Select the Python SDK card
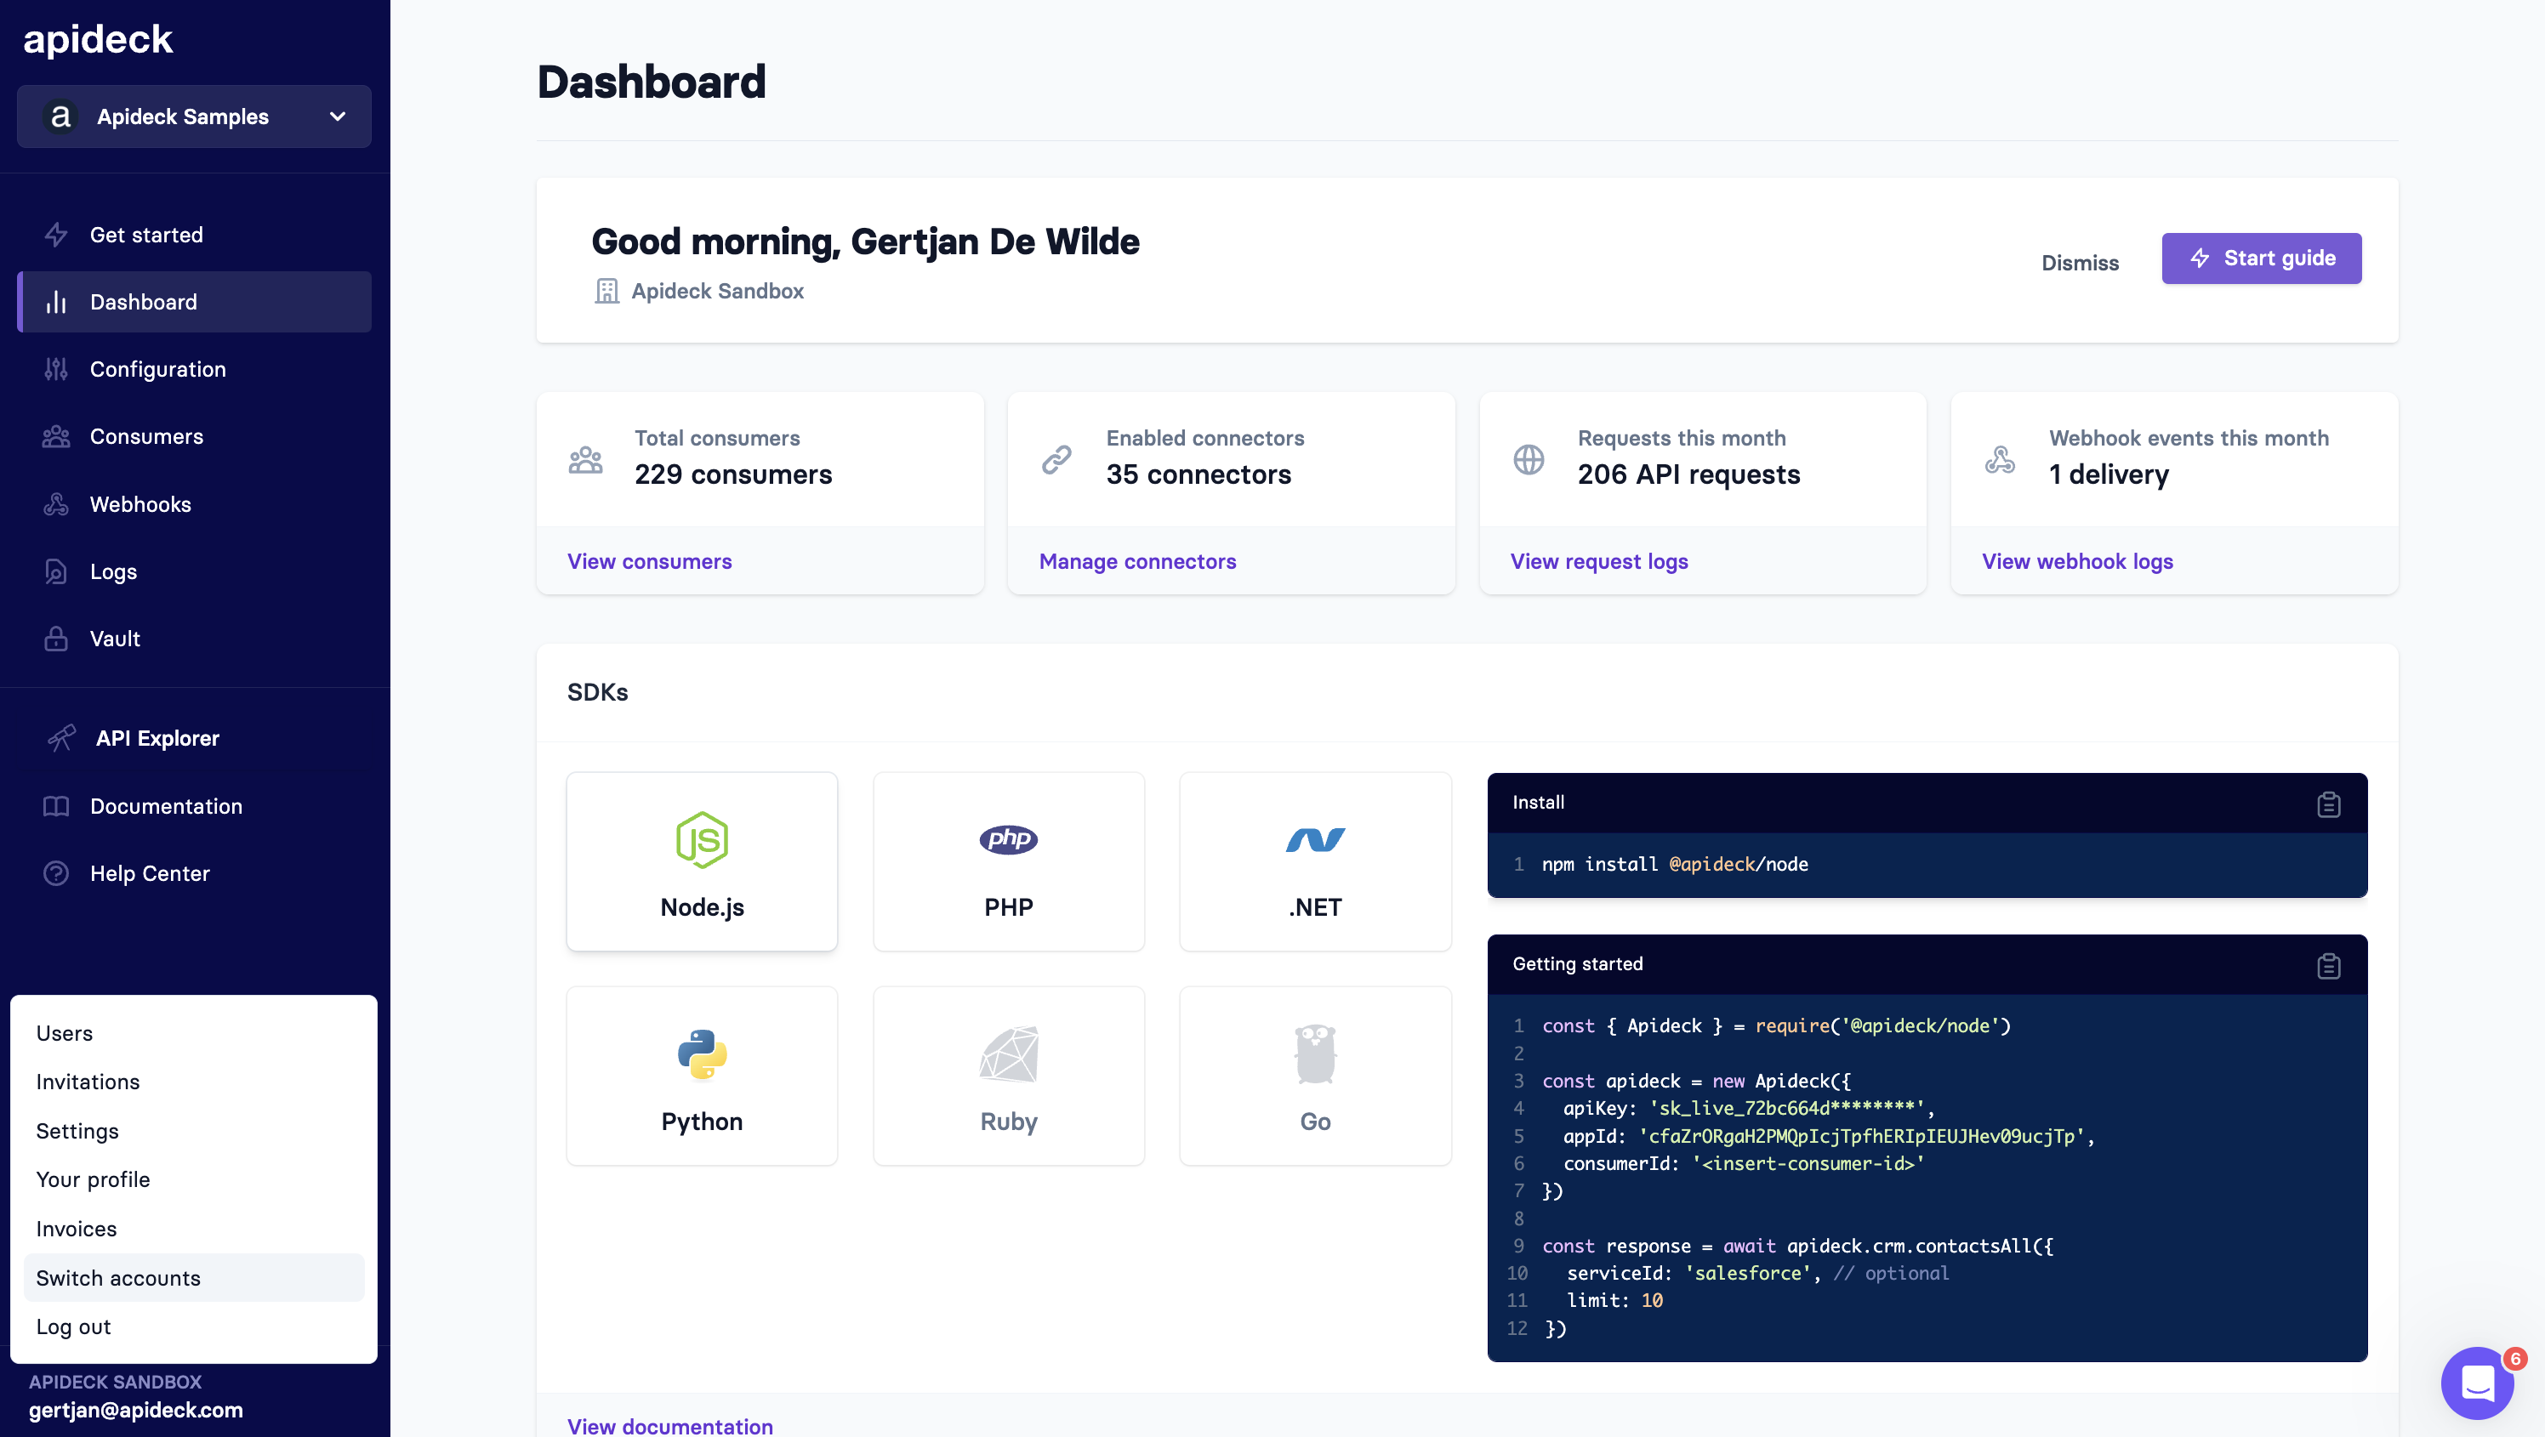Viewport: 2545px width, 1437px height. (x=702, y=1076)
